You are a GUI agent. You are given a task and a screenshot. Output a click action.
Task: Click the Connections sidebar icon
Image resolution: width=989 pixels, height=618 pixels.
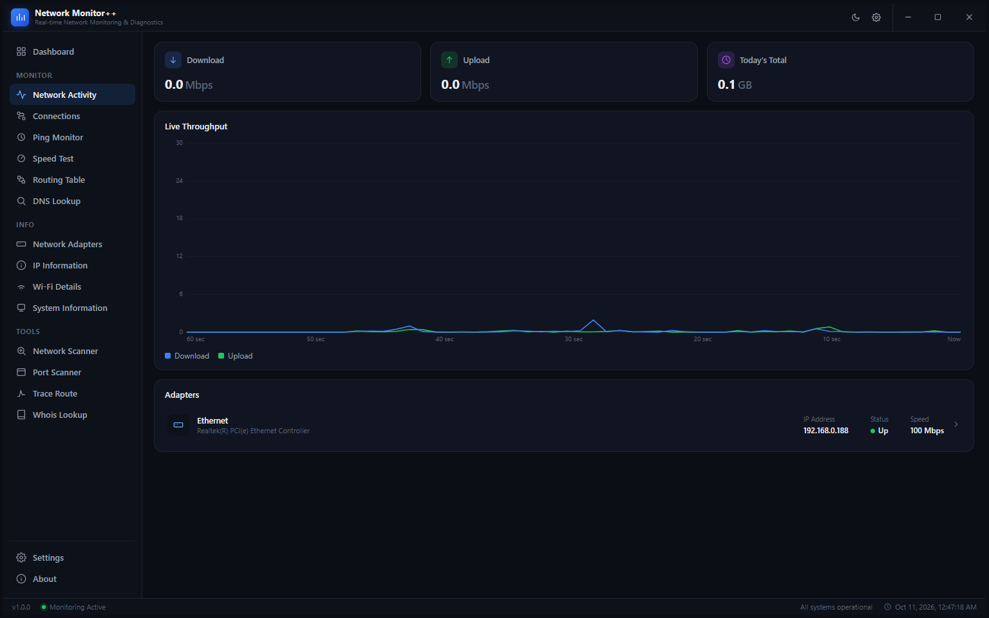click(x=21, y=116)
